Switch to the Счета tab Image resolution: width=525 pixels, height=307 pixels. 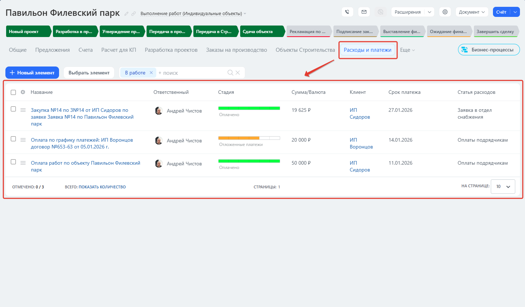85,50
